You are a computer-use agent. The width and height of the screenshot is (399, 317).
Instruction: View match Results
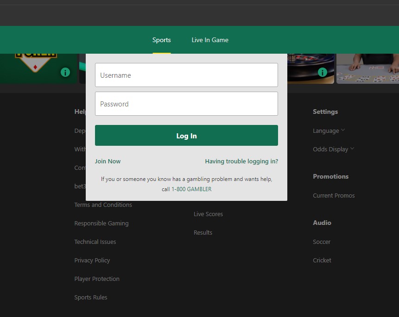pos(203,232)
